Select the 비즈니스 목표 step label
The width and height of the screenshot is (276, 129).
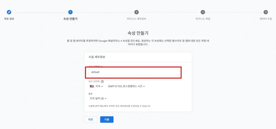[x=203, y=19]
